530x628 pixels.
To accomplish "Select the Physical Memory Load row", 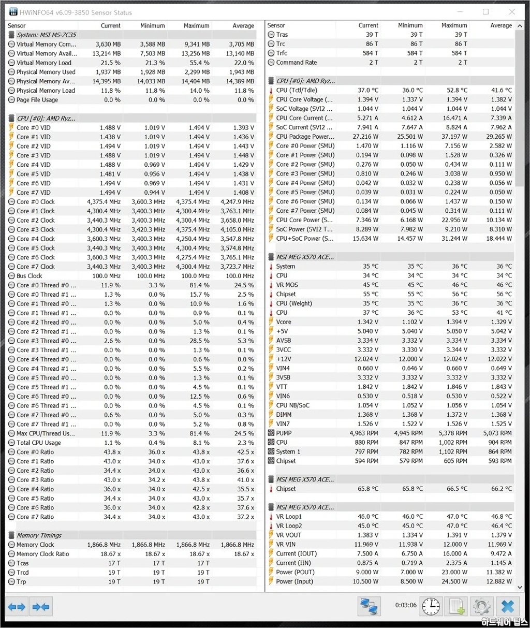I will point(132,91).
